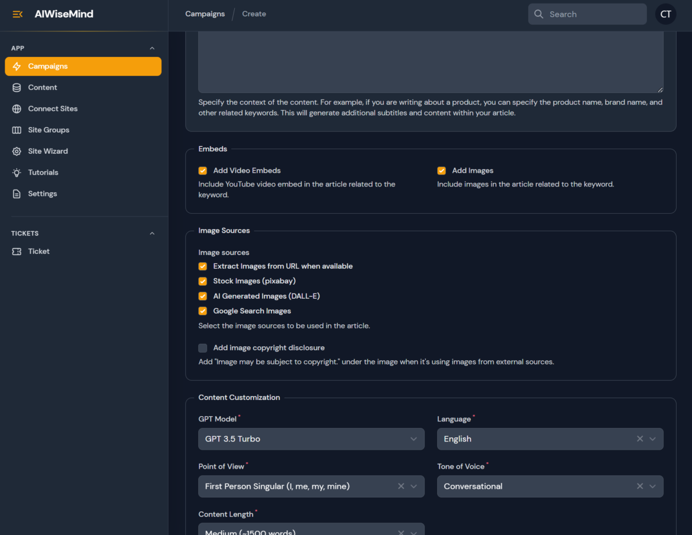The height and width of the screenshot is (535, 692).
Task: Click the Campaigns lightning bolt icon
Action: click(x=17, y=66)
